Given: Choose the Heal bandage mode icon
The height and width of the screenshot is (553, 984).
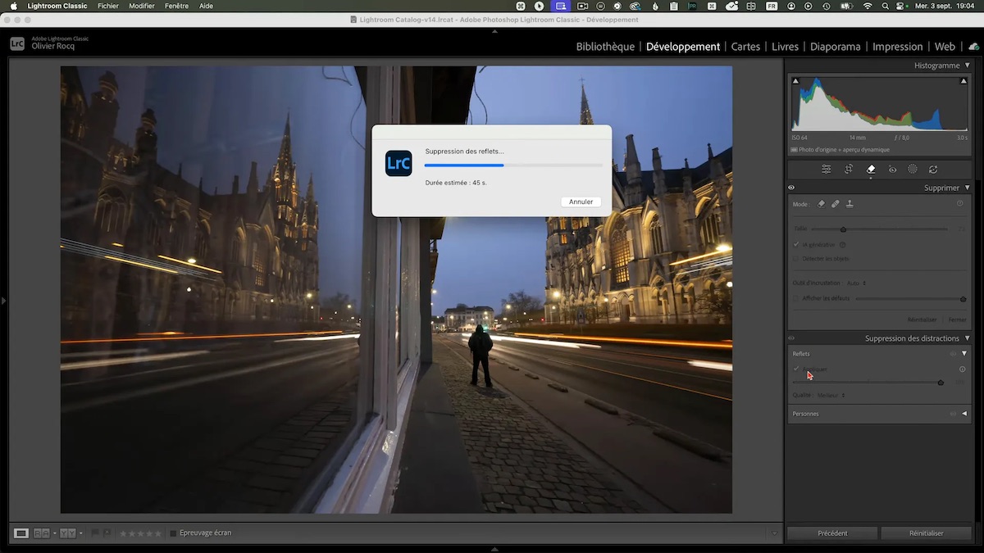Looking at the screenshot, I should pos(835,204).
